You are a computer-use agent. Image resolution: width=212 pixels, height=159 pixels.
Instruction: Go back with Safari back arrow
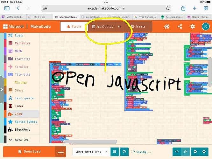(x=18, y=8)
